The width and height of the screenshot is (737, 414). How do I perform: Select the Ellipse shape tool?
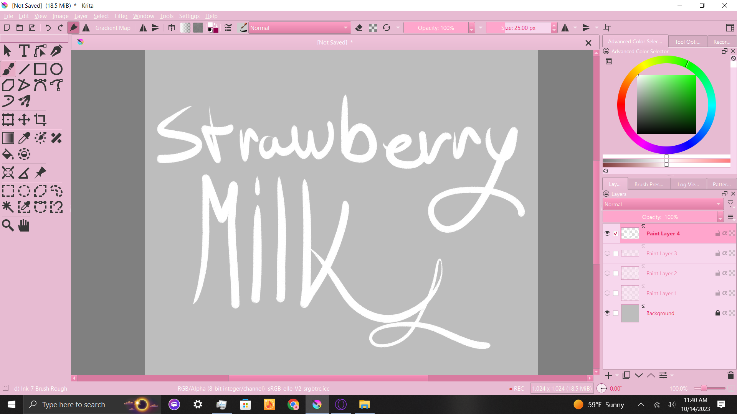56,69
